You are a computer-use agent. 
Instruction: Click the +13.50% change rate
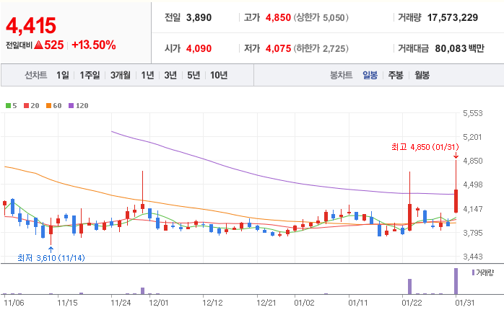[x=94, y=45]
